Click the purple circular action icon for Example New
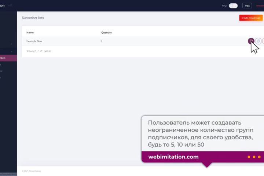Image resolution: width=264 pixels, height=176 pixels. (251, 41)
